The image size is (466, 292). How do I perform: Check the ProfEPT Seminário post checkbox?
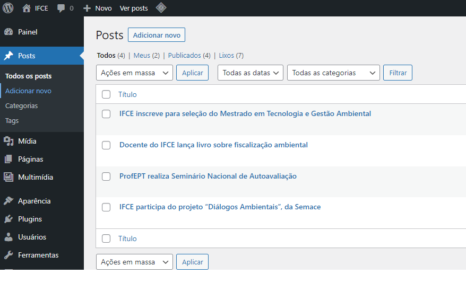pyautogui.click(x=106, y=176)
